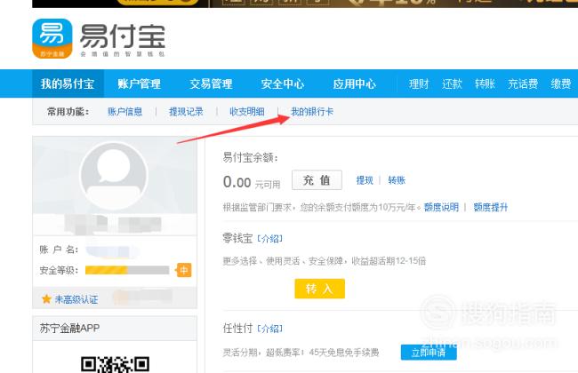The height and width of the screenshot is (373, 578).
Task: Open the 额度提升 link
Action: [x=491, y=207]
